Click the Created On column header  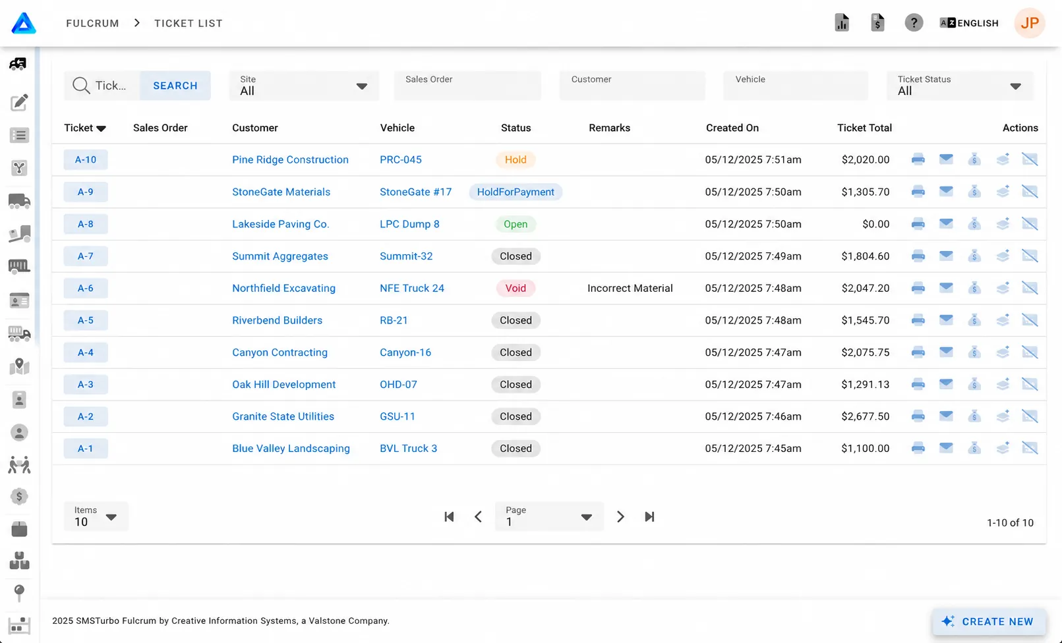(732, 128)
